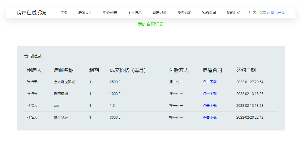This screenshot has width=301, height=153.
Task: Click the 合同记录 panel title
Action: (x=33, y=56)
